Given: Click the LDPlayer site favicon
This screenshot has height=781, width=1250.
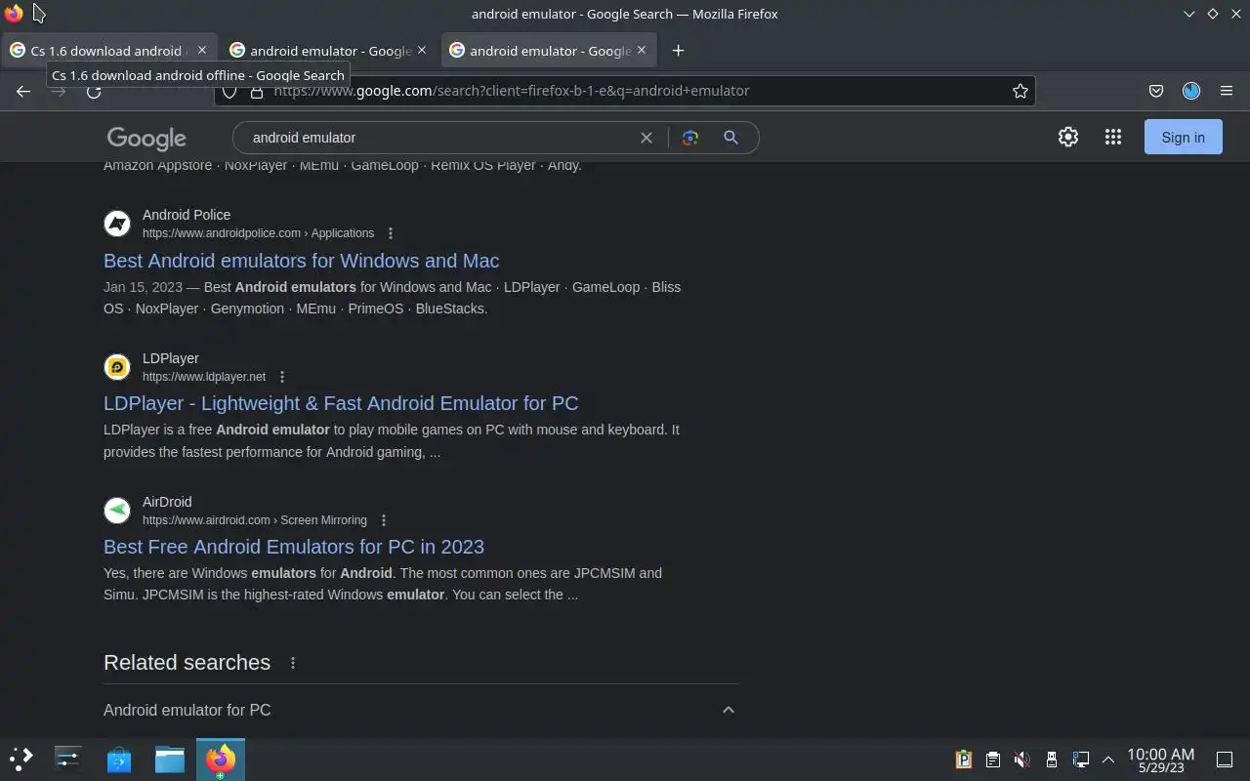Looking at the screenshot, I should point(117,367).
